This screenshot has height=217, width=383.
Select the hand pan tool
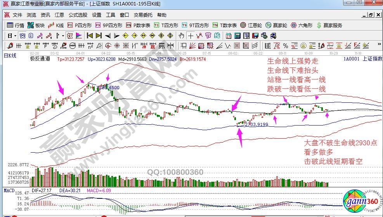click(x=181, y=36)
